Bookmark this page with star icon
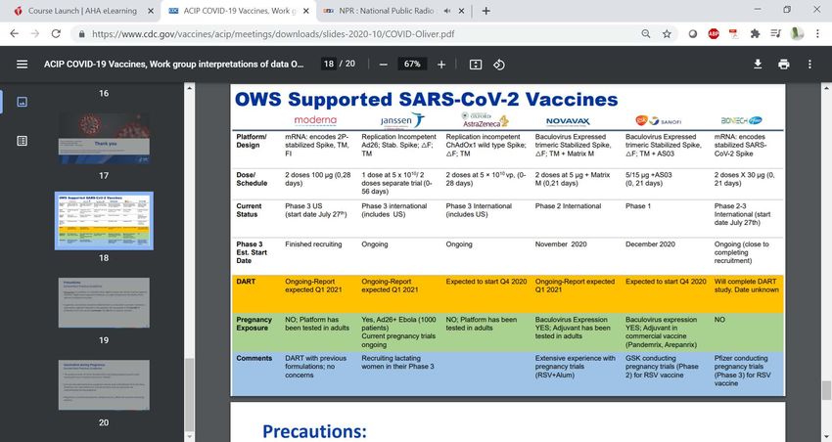 [x=667, y=34]
